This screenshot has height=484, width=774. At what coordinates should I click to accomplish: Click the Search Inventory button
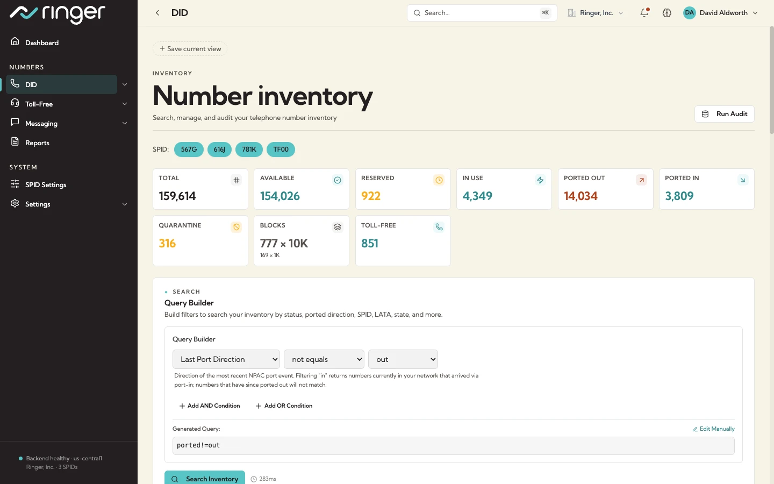pyautogui.click(x=205, y=478)
